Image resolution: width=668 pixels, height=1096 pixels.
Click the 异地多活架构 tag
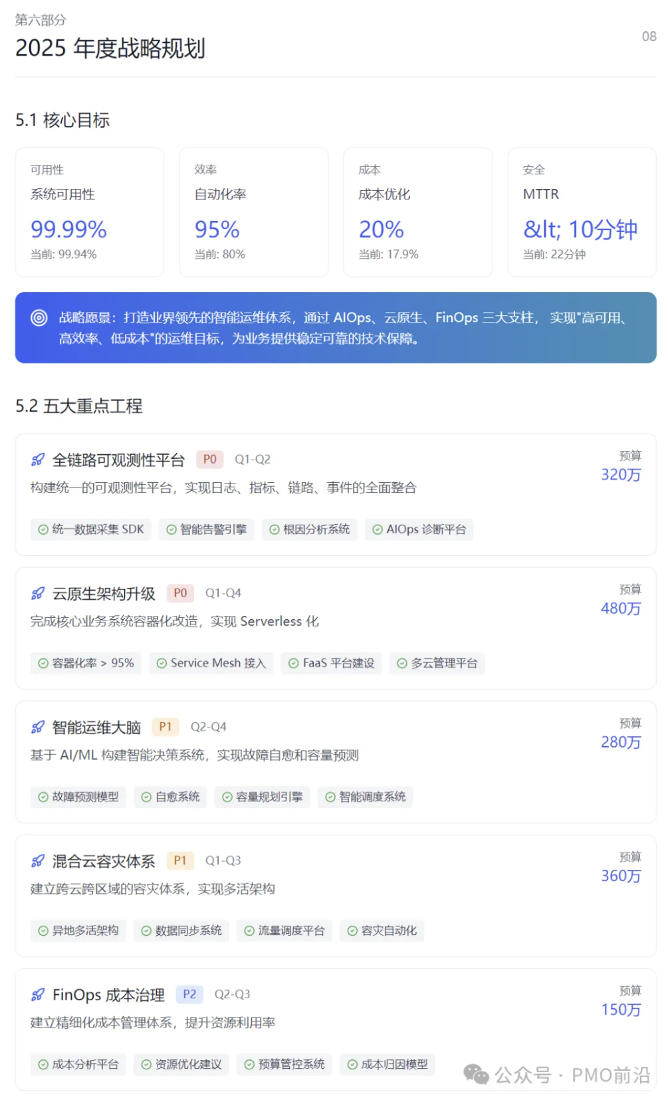[x=78, y=930]
